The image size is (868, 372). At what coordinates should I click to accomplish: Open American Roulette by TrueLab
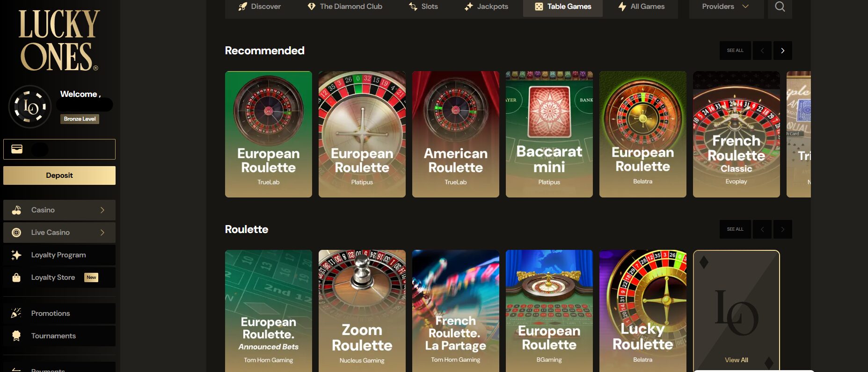[455, 134]
